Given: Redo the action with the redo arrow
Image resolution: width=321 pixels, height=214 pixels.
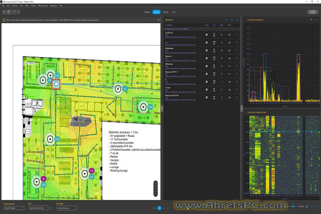Looking at the screenshot, I should [x=19, y=12].
